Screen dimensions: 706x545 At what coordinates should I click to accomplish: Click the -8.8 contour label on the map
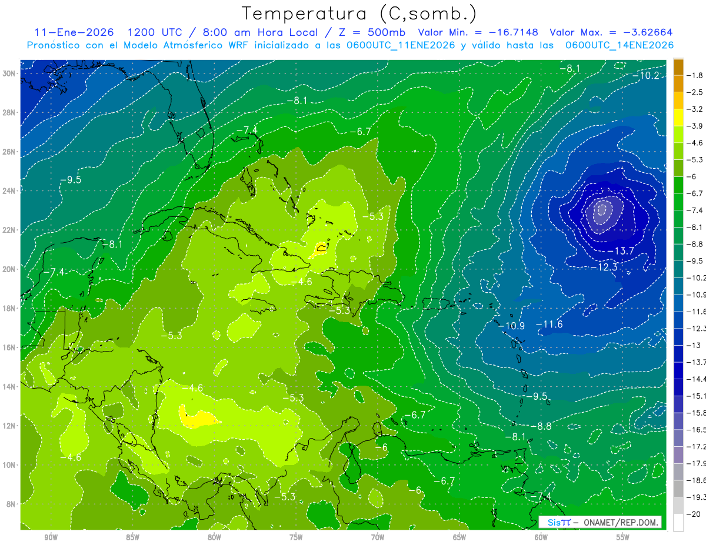pyautogui.click(x=541, y=426)
